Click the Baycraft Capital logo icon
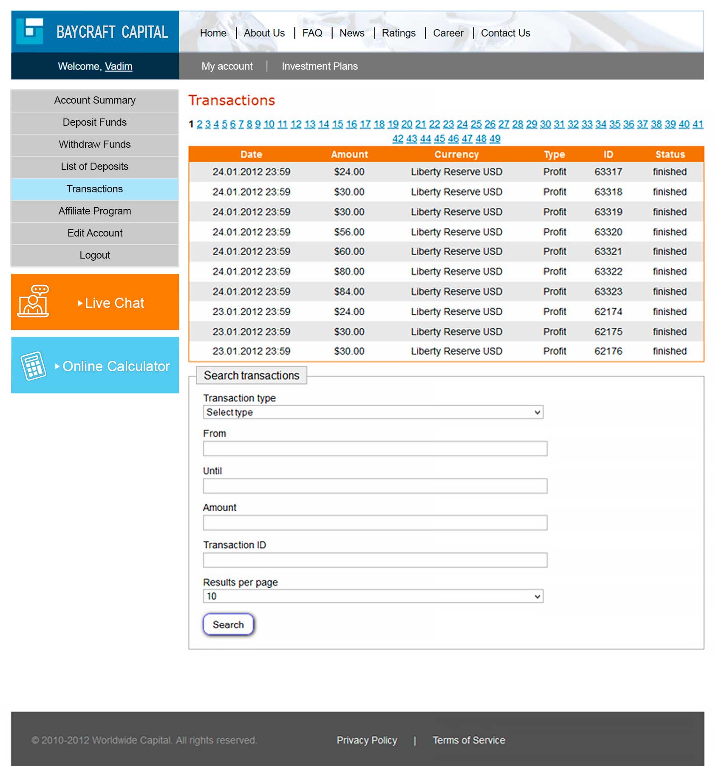Image resolution: width=714 pixels, height=766 pixels. click(30, 31)
